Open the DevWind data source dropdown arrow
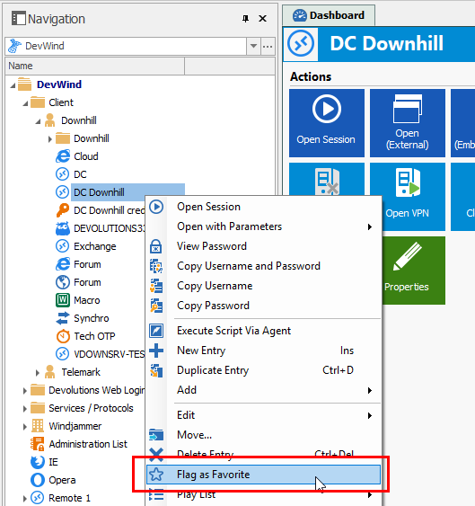 253,46
